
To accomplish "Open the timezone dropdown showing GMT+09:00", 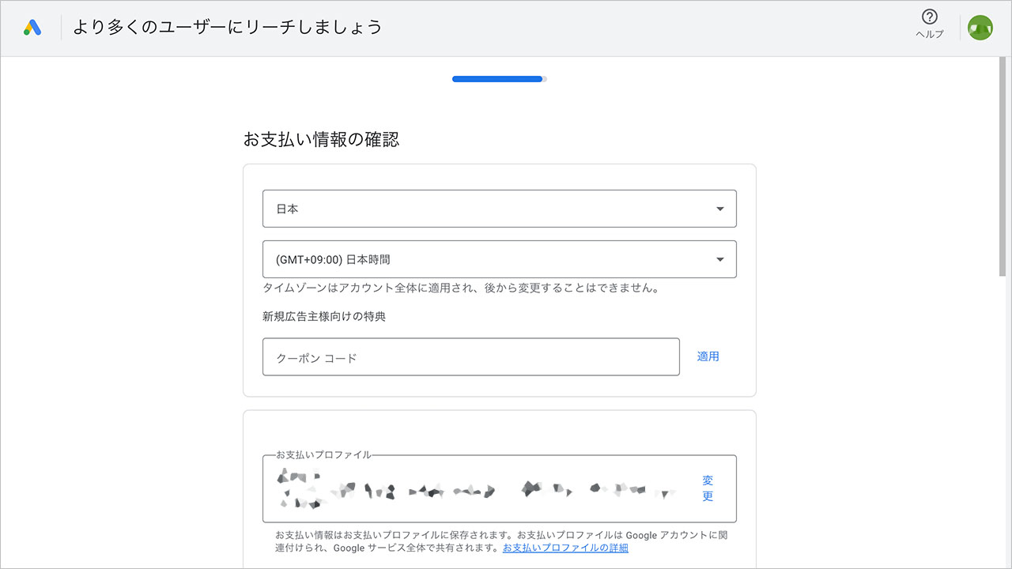I will (499, 258).
